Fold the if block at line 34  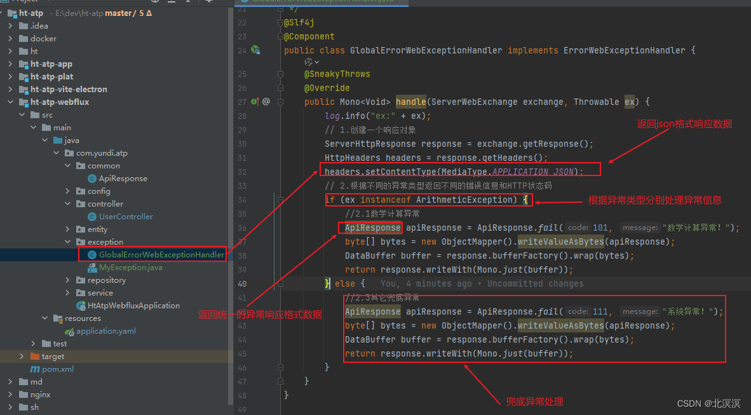pyautogui.click(x=280, y=200)
